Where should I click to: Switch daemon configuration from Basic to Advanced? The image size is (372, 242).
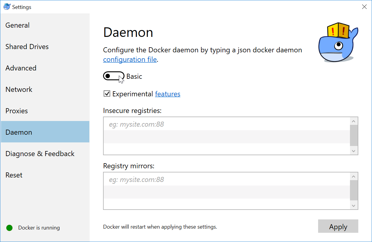point(114,76)
